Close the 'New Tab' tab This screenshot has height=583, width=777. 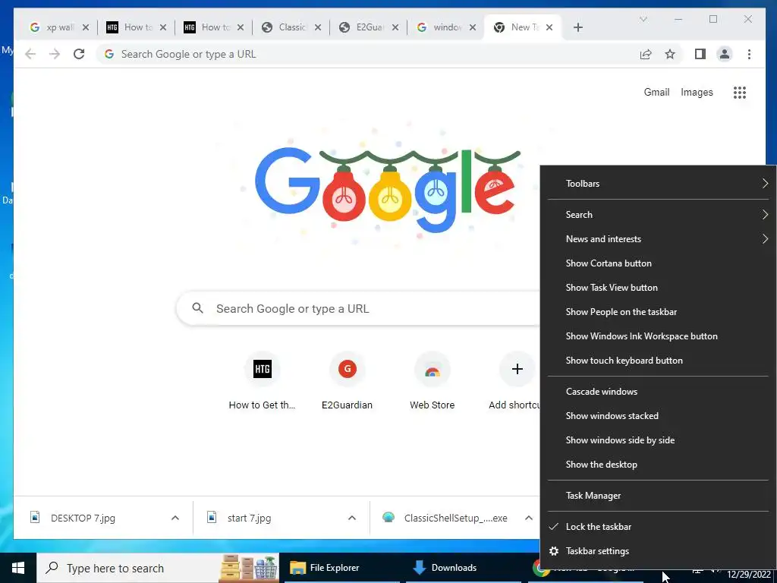549,27
